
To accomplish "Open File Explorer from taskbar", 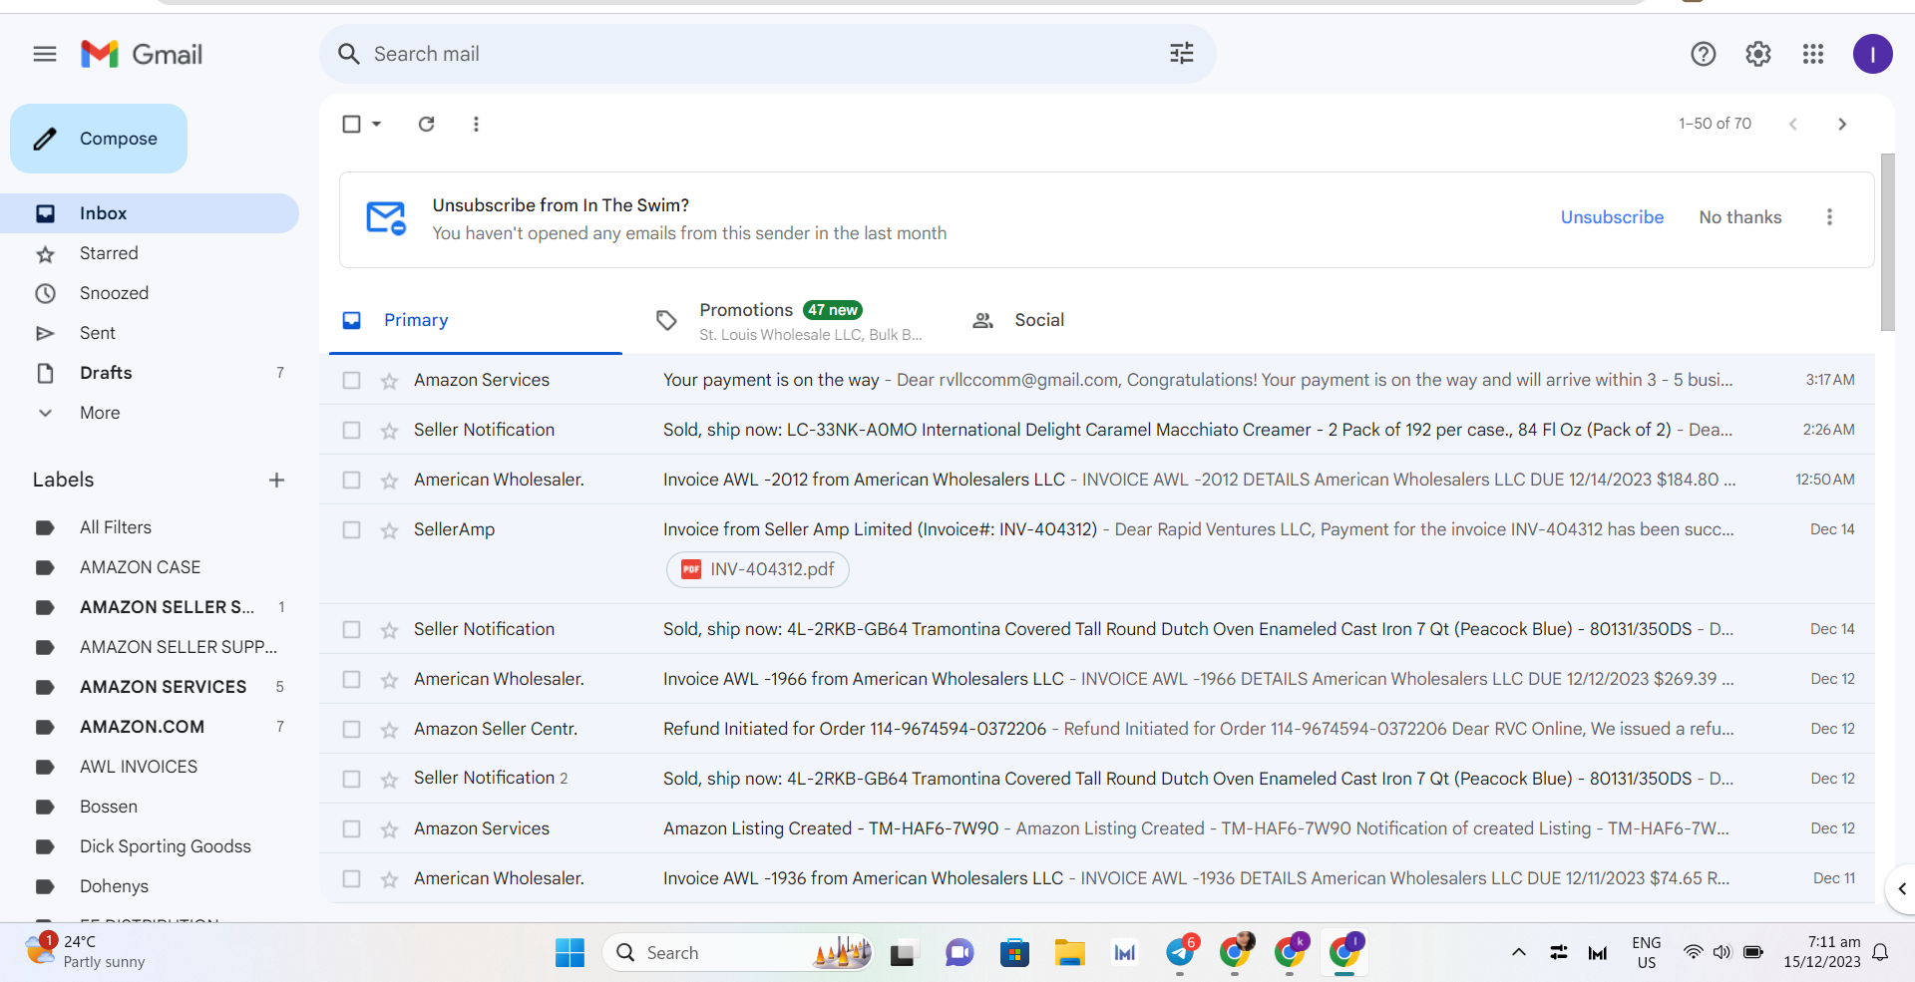I will click(x=1069, y=953).
